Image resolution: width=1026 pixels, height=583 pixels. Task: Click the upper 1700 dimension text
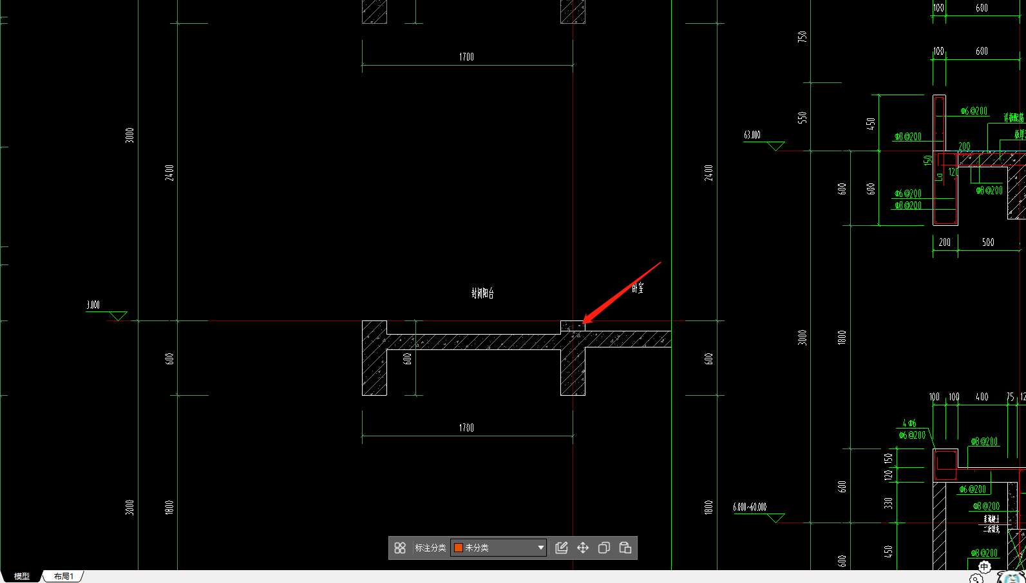466,57
